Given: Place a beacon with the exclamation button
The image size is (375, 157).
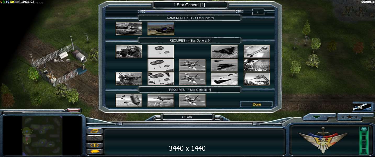Looking at the screenshot, I should click(x=94, y=145).
